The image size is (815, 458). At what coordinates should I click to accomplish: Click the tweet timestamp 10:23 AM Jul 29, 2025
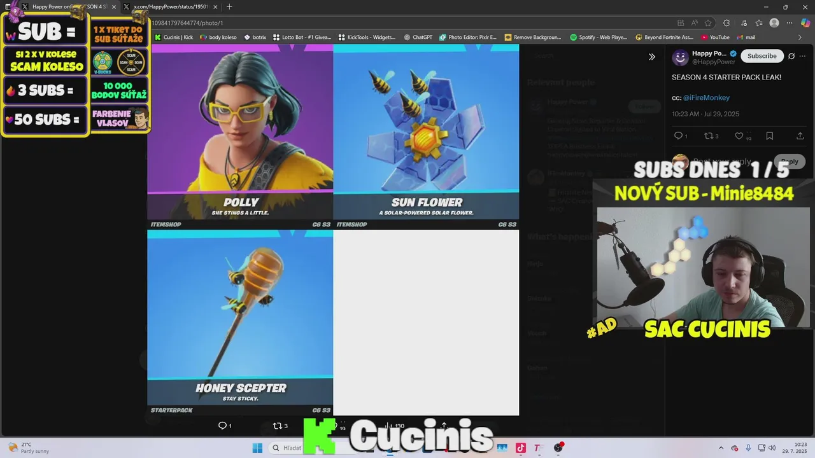click(x=705, y=114)
